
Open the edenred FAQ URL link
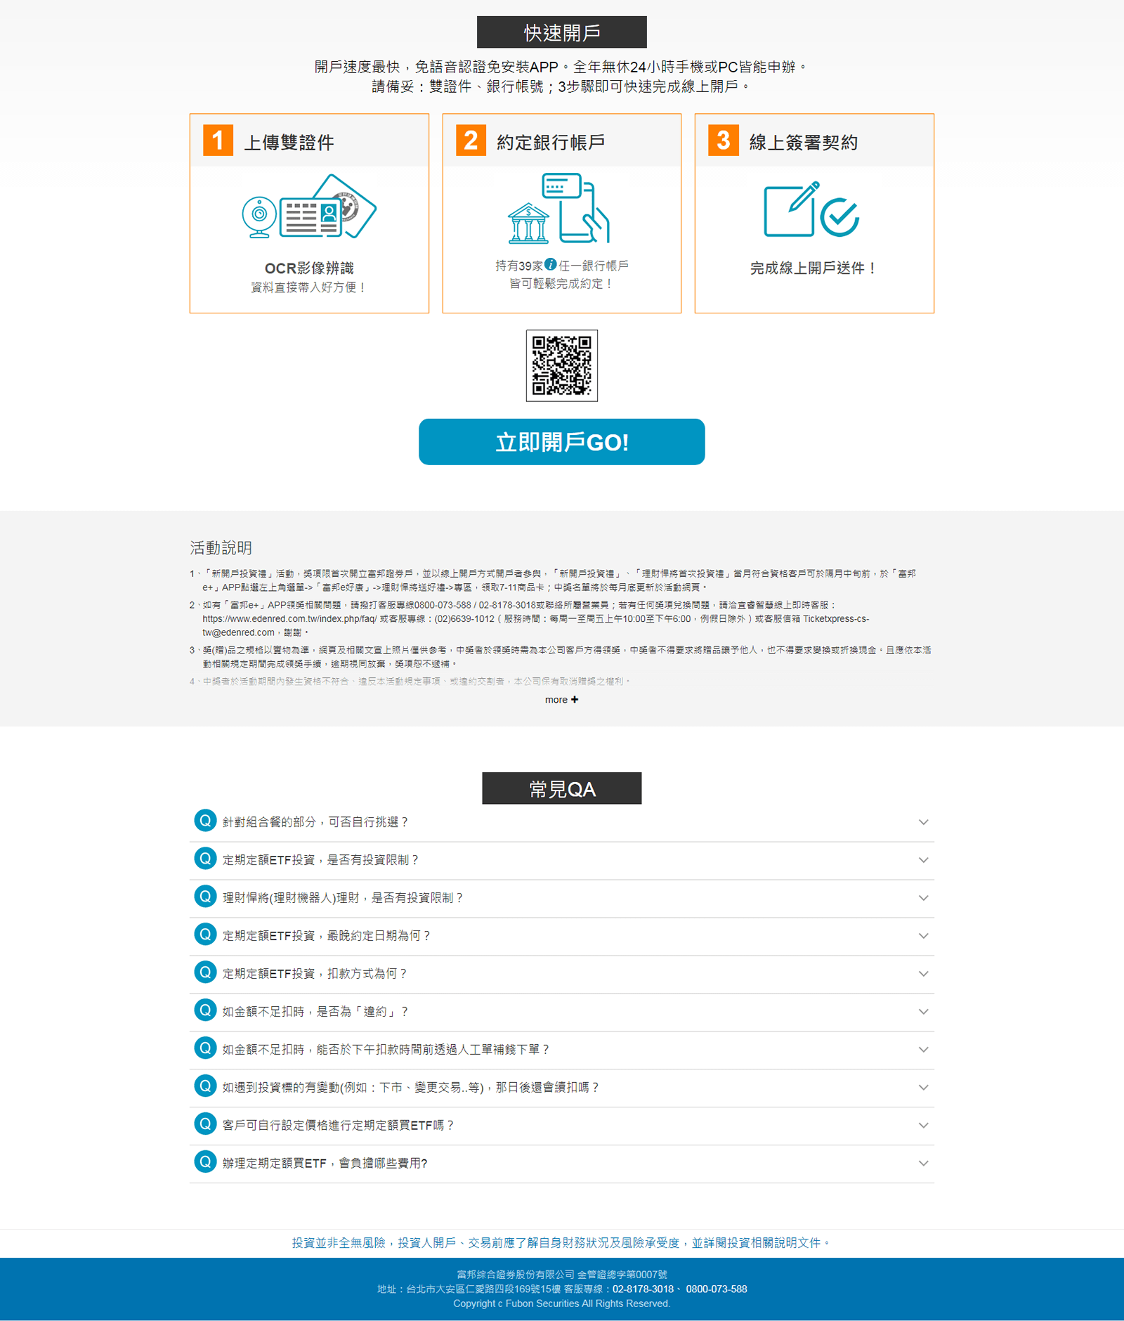click(289, 619)
